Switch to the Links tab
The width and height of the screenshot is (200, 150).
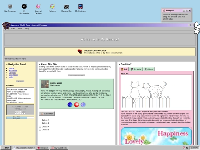149,69
